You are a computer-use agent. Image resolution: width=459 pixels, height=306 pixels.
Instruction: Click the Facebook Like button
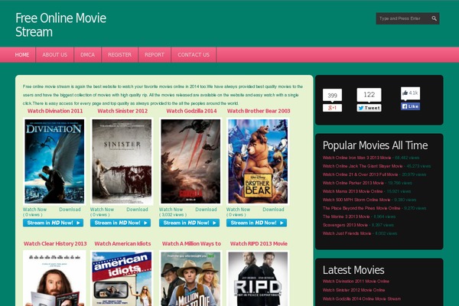click(x=410, y=106)
